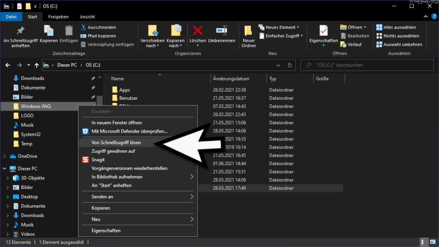Screen dimensions: 439x247
Task: Open Neues Element dropdown
Action: 279,27
